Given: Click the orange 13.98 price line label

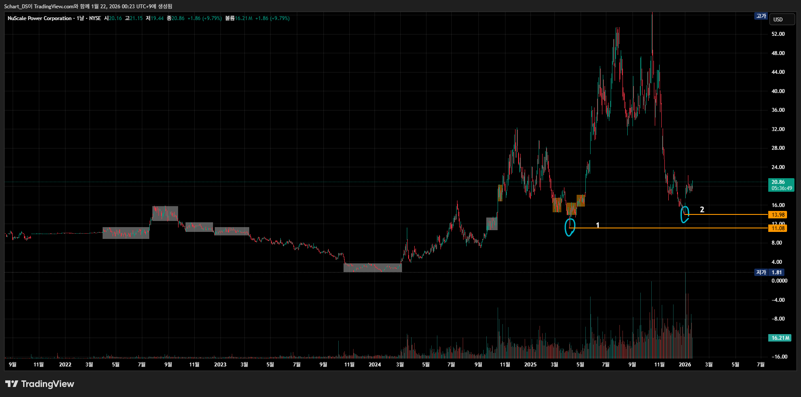Looking at the screenshot, I should [x=777, y=215].
